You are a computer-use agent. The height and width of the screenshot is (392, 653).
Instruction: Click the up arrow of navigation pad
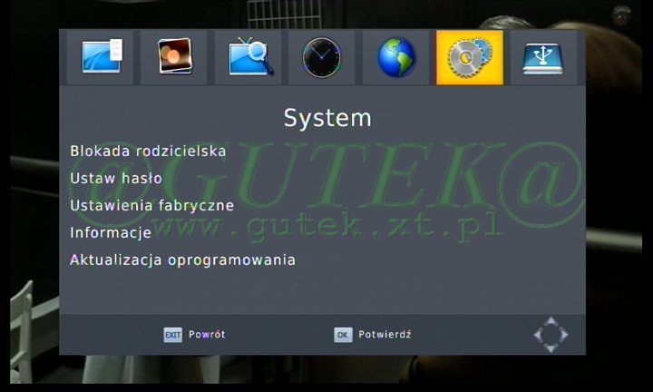[551, 321]
